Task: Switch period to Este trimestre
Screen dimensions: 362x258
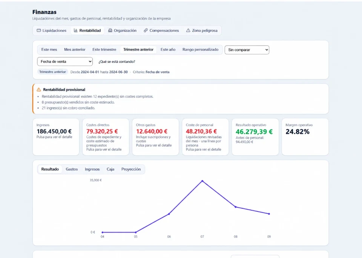Action: point(104,50)
